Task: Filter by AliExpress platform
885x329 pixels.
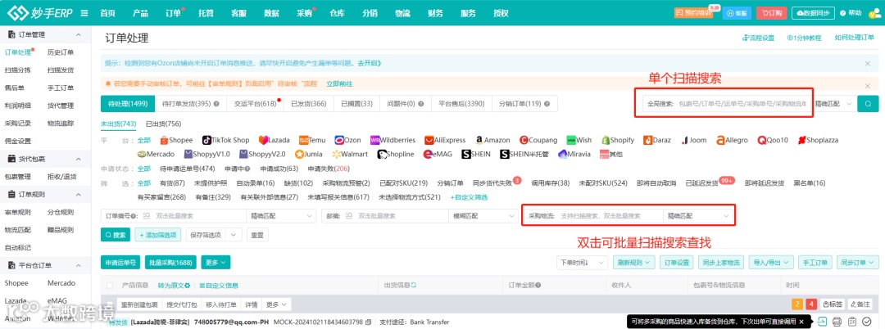Action: pyautogui.click(x=445, y=140)
